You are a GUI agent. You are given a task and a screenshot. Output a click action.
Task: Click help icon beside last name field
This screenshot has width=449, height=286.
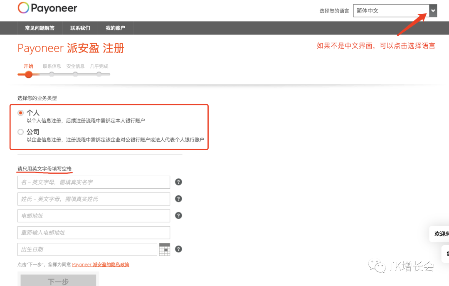[x=179, y=199]
